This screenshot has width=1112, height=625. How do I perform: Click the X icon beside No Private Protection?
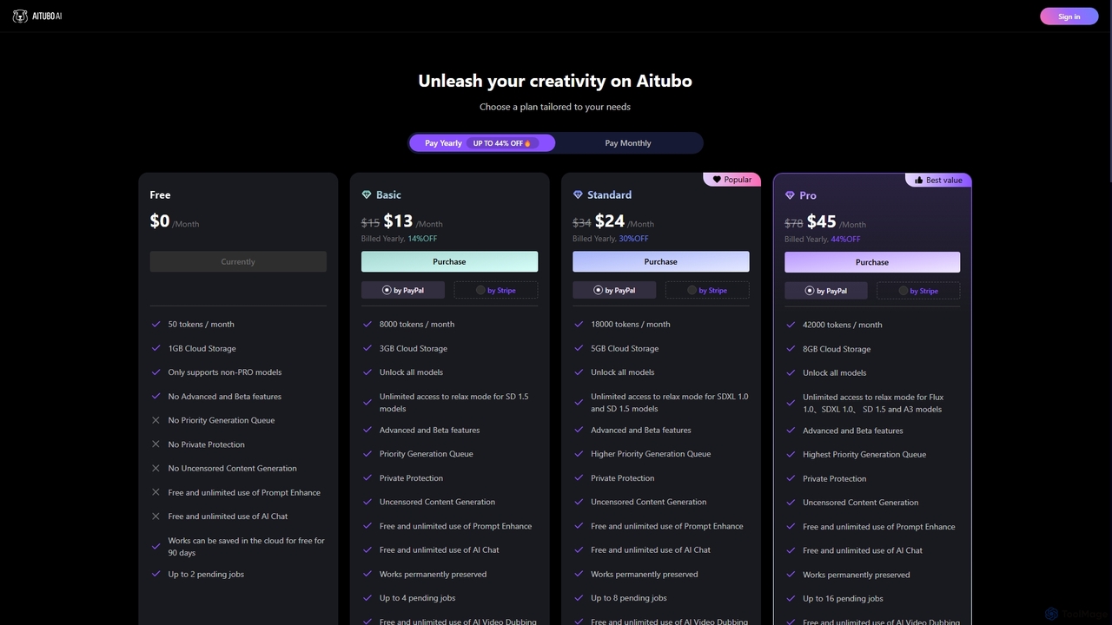pos(156,444)
